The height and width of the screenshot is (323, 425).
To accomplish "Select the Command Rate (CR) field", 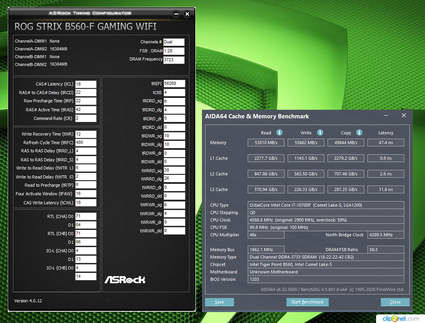I will 86,118.
